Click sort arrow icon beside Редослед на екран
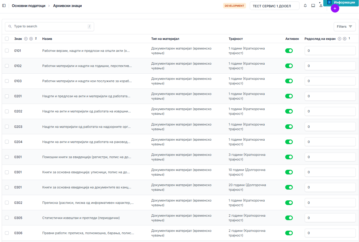Viewport: 359px width, 242px height. click(340, 39)
